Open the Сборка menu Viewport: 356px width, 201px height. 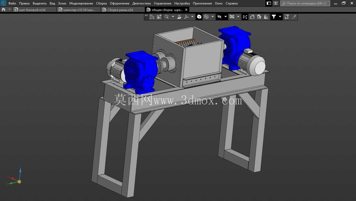(101, 3)
